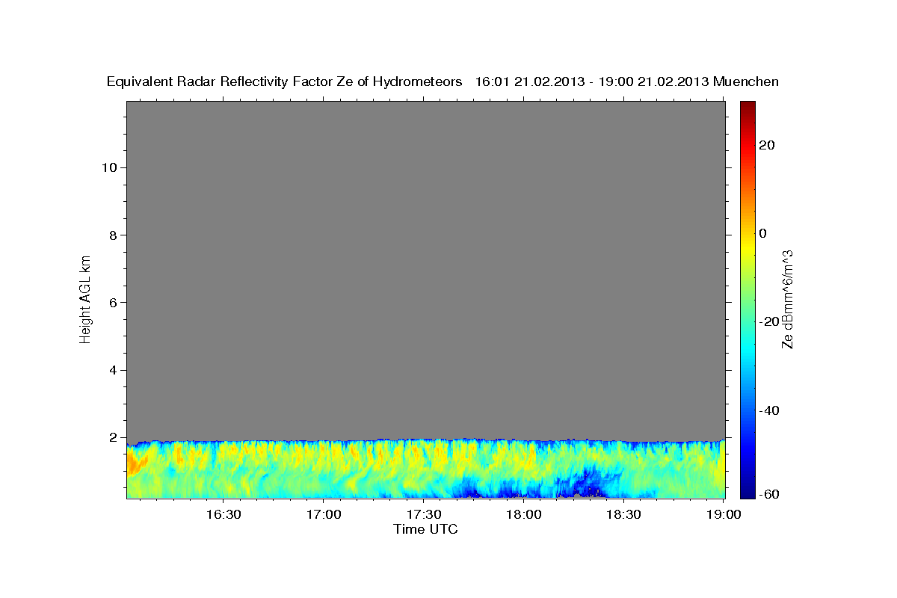
Task: Click the gray no-data area of the plot
Action: coord(425,269)
